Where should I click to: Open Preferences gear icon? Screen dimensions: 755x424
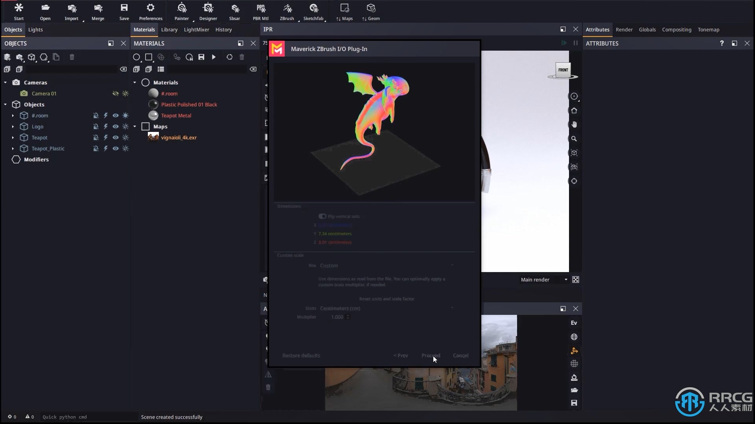[x=151, y=11]
